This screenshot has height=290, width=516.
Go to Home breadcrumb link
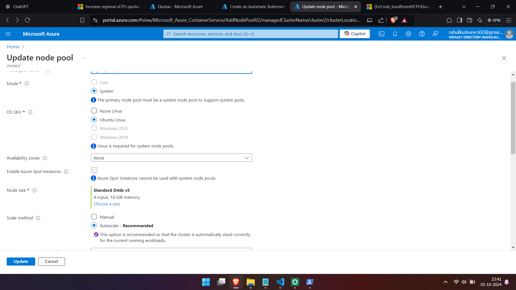(13, 47)
